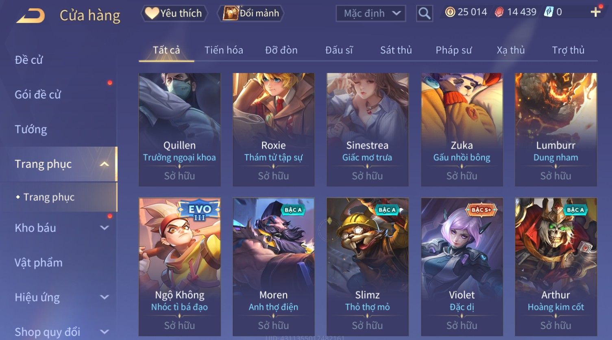Click the back arrow icon

30,15
